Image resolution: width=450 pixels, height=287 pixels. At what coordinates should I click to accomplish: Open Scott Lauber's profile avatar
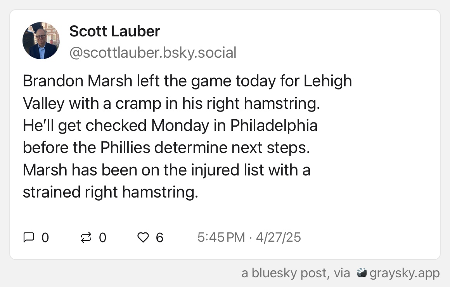pyautogui.click(x=41, y=41)
